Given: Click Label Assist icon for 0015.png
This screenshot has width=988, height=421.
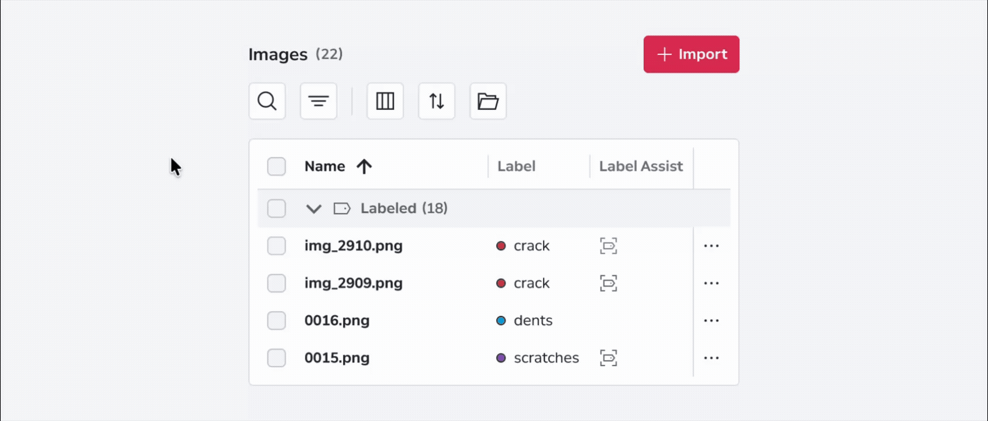Looking at the screenshot, I should 609,358.
